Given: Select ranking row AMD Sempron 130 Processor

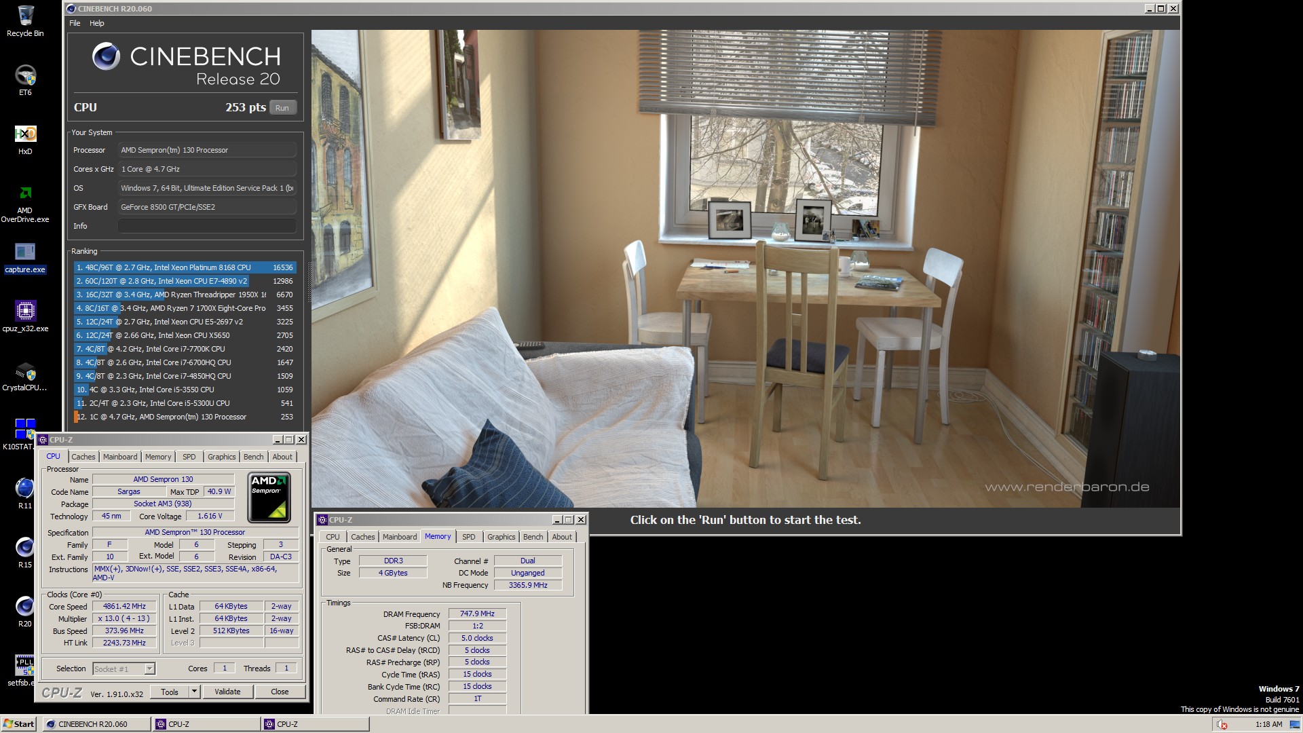Looking at the screenshot, I should click(x=184, y=417).
